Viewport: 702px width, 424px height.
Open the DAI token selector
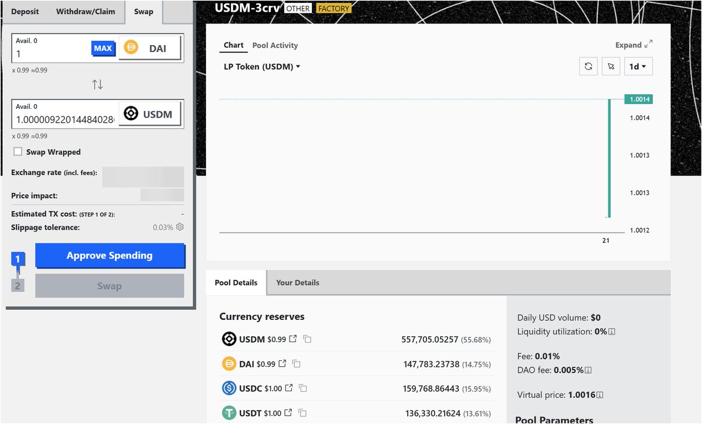(150, 49)
